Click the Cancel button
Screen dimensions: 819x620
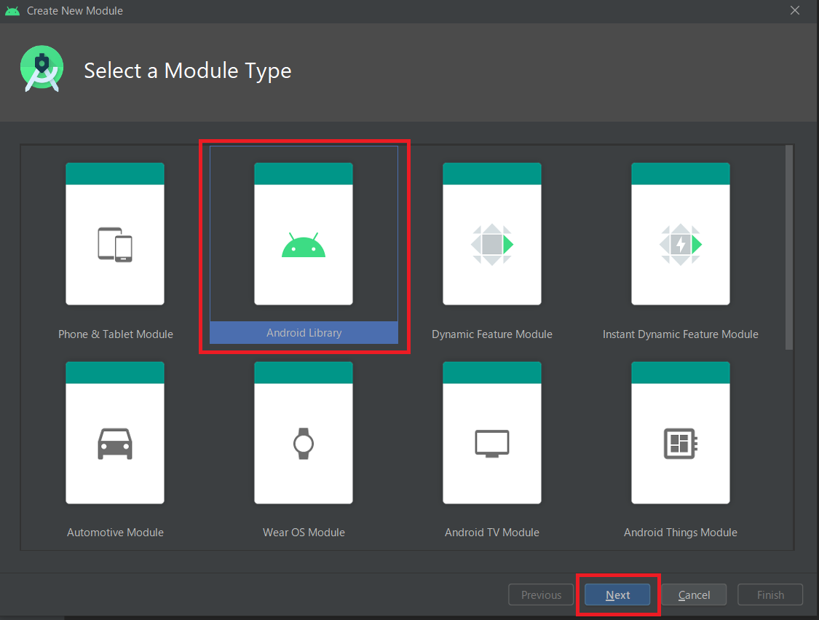pos(693,595)
